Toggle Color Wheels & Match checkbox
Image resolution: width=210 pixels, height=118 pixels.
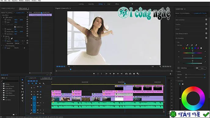click(x=206, y=33)
